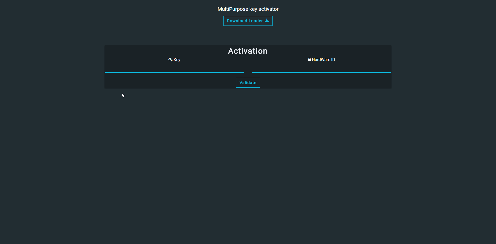Click the word activator in the page title
The width and height of the screenshot is (496, 244).
pyautogui.click(x=268, y=9)
